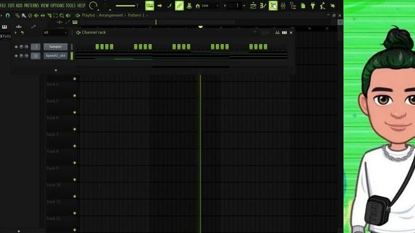
Task: Select the playlist delete tool
Action: point(30,16)
